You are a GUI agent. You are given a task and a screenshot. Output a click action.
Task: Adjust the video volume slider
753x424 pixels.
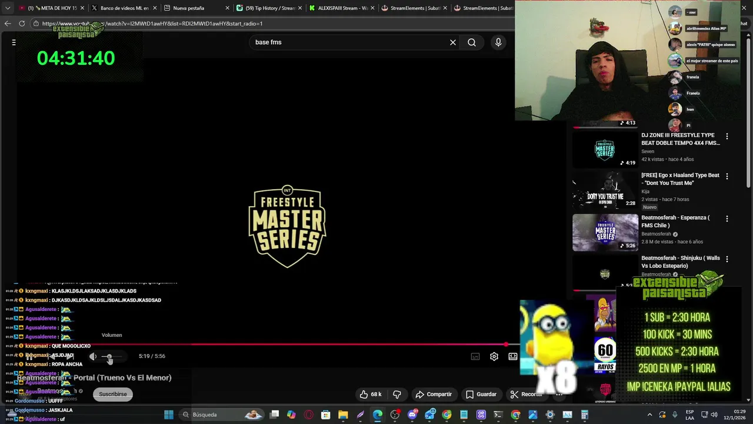point(112,356)
